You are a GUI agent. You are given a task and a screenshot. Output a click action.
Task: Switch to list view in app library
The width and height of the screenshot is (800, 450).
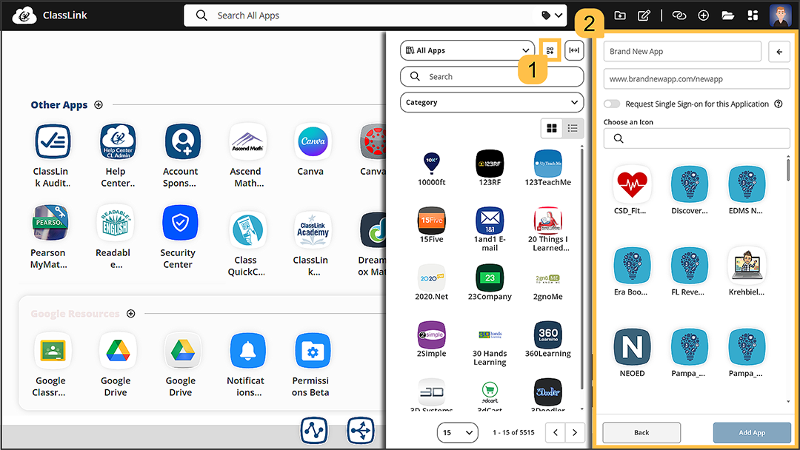point(573,129)
